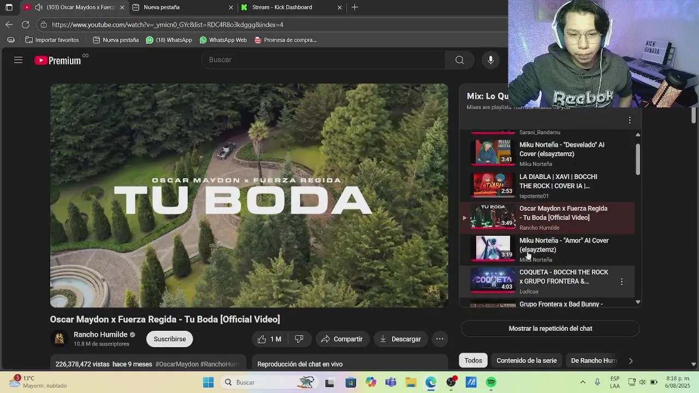Open Task View on taskbar

[x=329, y=383]
